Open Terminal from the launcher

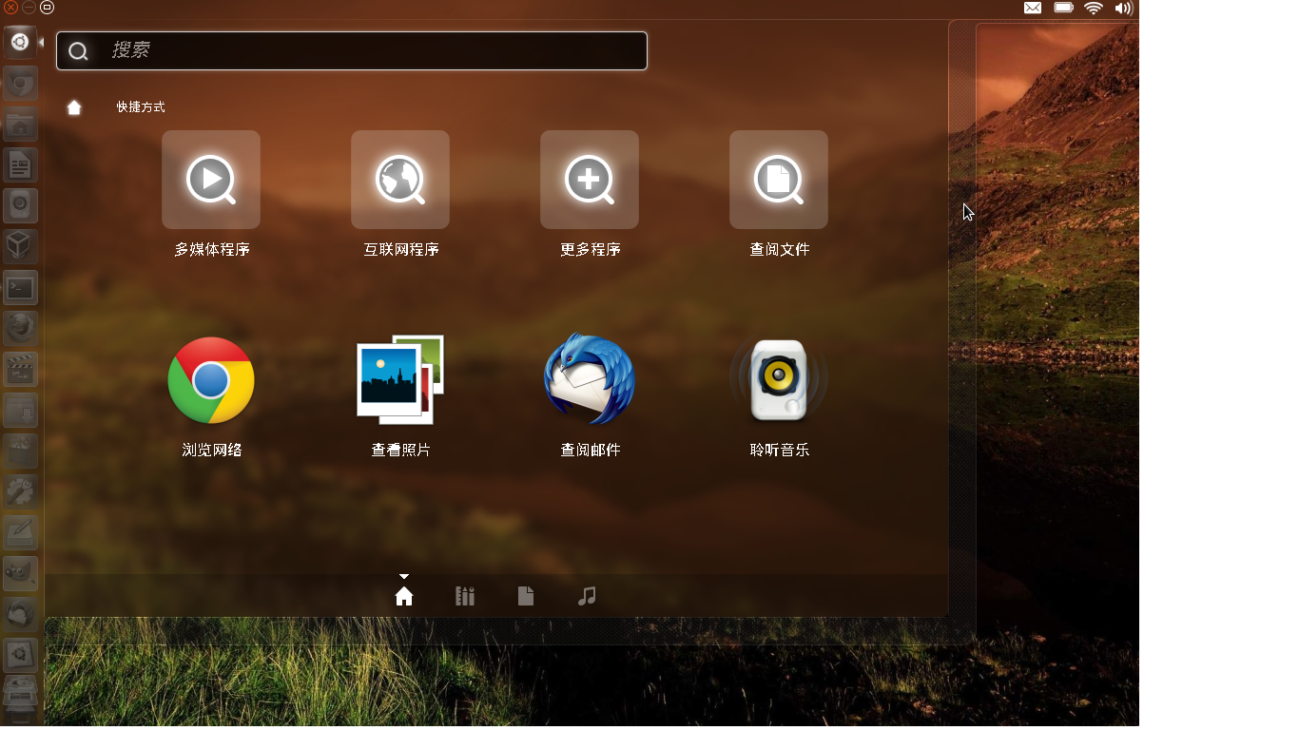tap(20, 288)
